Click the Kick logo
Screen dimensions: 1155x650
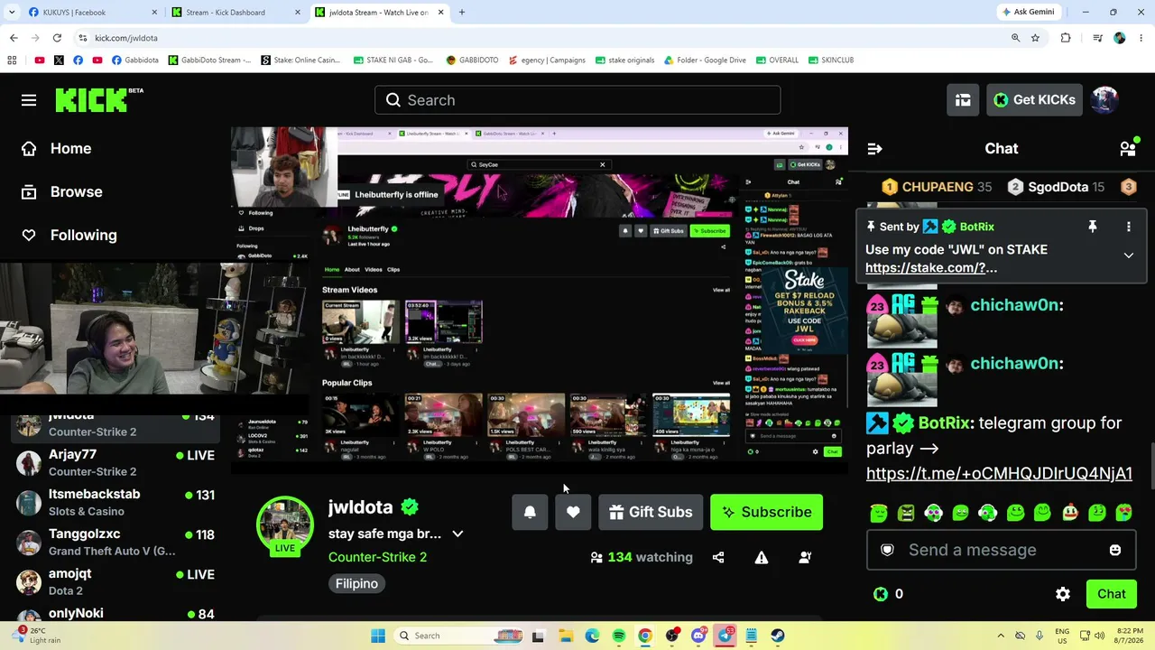point(99,99)
